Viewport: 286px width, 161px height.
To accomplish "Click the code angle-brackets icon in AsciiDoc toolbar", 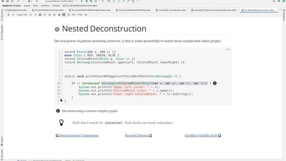I will pos(31,15).
